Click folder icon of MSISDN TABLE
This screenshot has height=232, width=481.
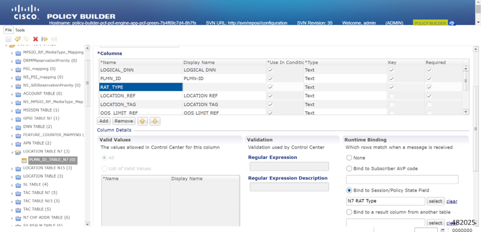tap(18, 110)
